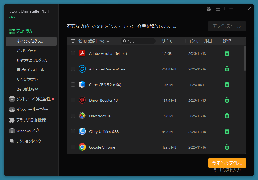
Task: Open the toolbox briefcase icon in title bar
Action: [209, 9]
